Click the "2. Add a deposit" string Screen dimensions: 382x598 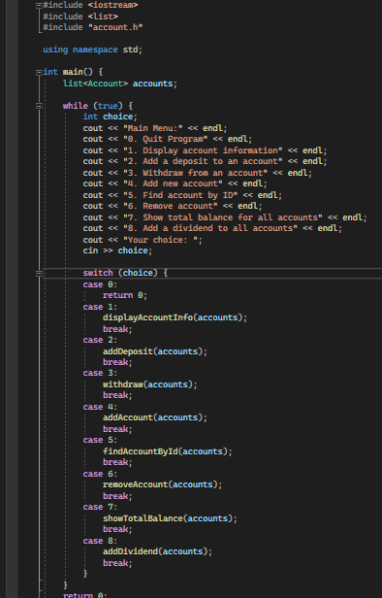(203, 161)
